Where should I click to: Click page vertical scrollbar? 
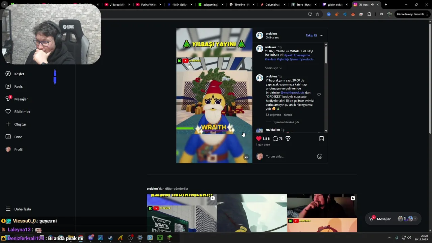click(430, 78)
